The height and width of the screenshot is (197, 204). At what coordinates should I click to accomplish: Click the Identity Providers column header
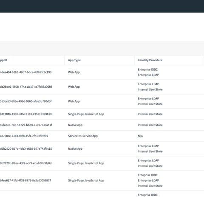pos(150,60)
